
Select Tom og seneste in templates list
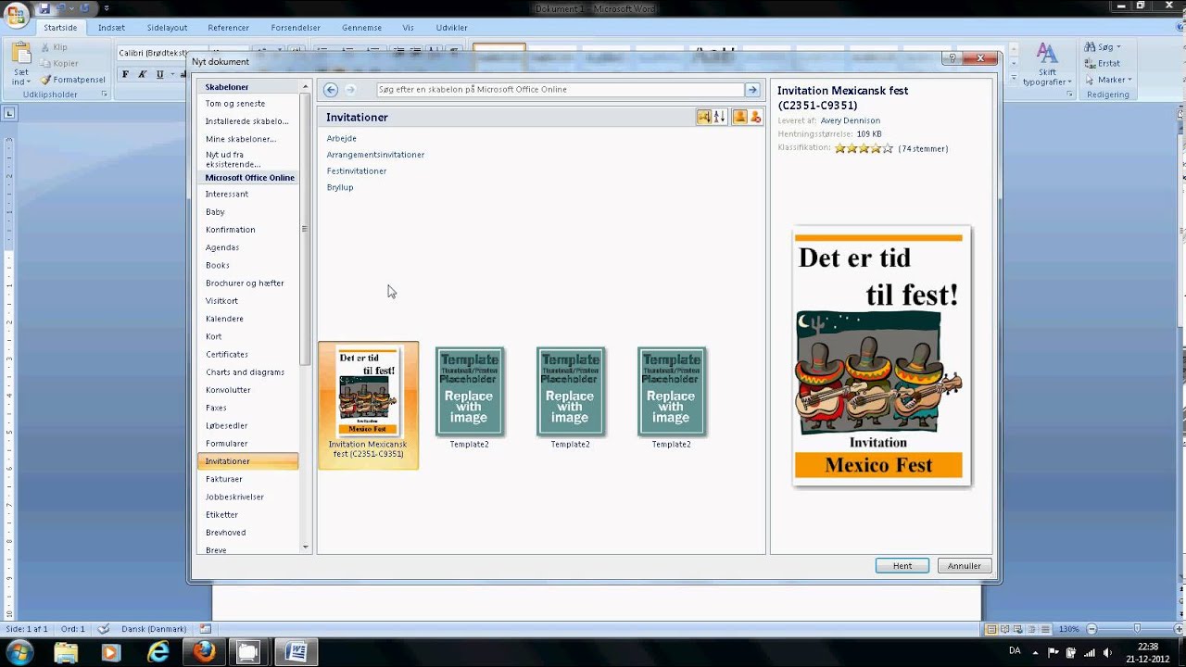click(235, 104)
